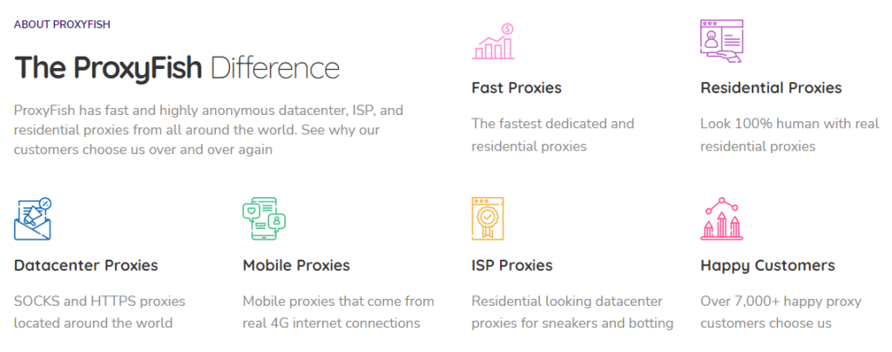
Task: Click the Happy Customers heading
Action: click(767, 265)
